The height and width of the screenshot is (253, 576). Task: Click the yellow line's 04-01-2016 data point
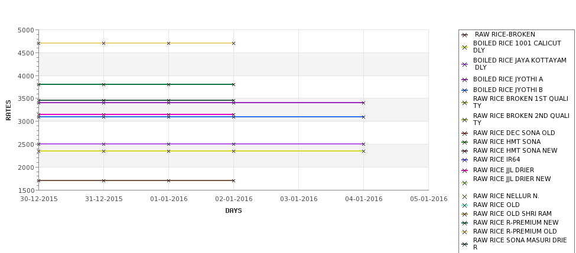(364, 151)
